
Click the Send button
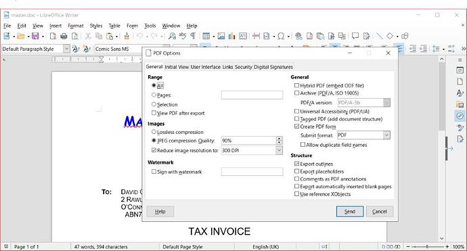pyautogui.click(x=350, y=211)
